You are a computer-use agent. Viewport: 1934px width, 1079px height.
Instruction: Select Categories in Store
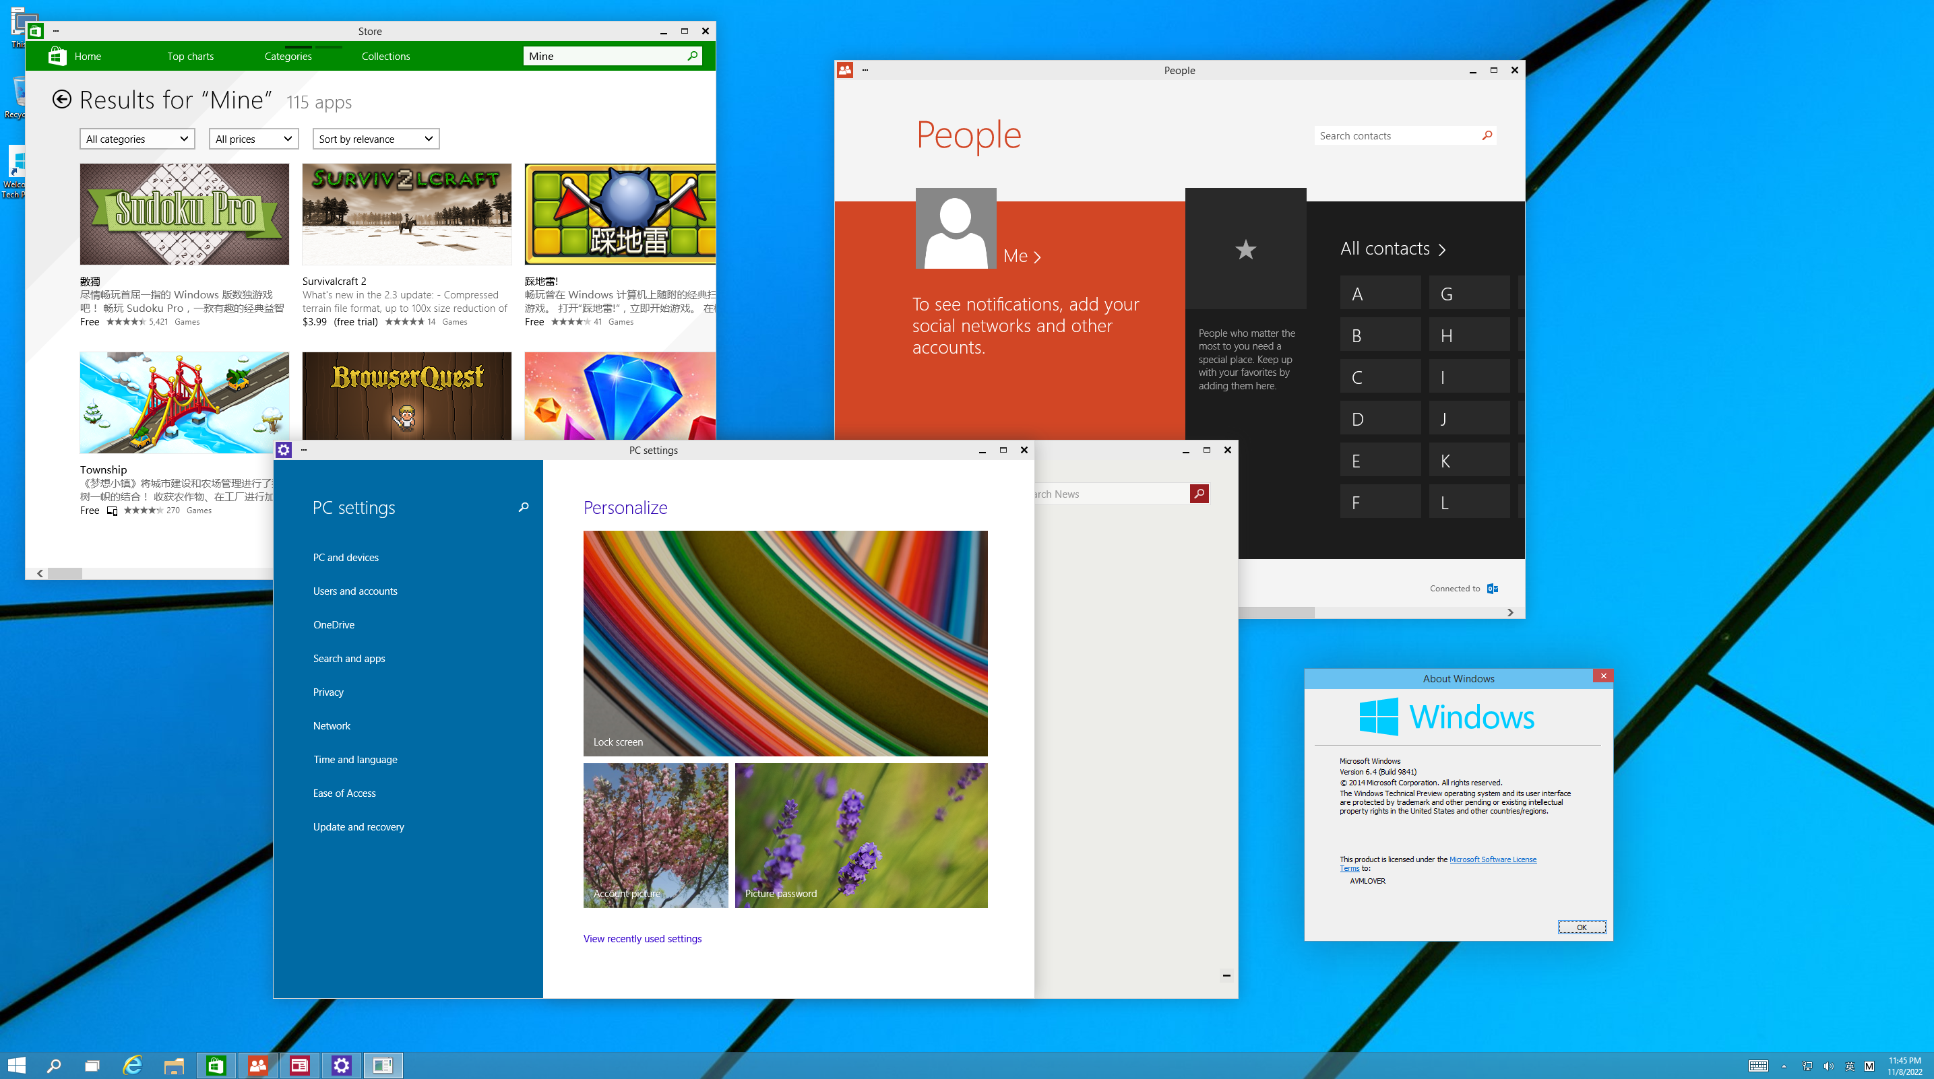tap(288, 57)
